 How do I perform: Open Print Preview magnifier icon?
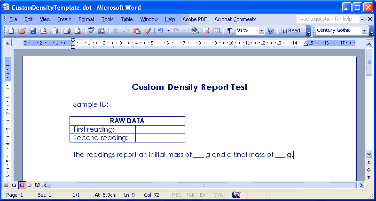point(78,30)
